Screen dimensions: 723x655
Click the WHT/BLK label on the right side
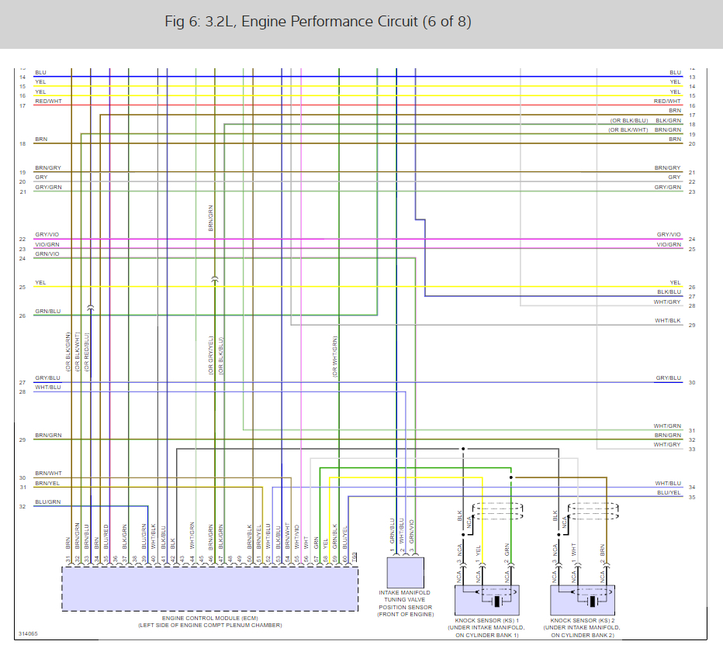(x=667, y=320)
